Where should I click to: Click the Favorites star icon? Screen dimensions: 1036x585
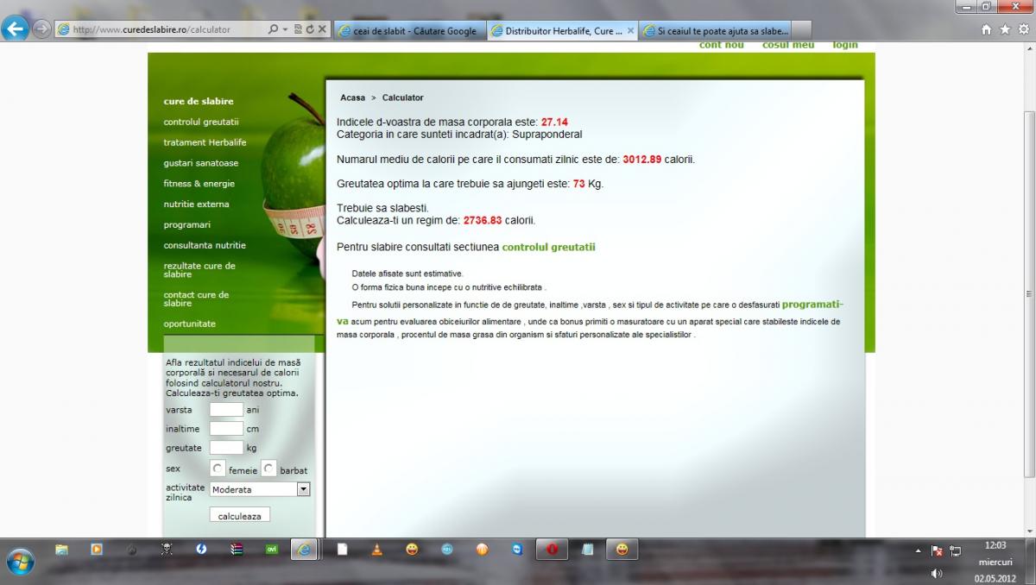click(x=1004, y=29)
